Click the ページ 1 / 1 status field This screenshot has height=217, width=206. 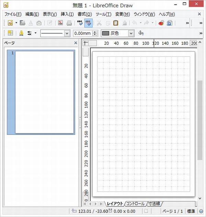click(173, 211)
